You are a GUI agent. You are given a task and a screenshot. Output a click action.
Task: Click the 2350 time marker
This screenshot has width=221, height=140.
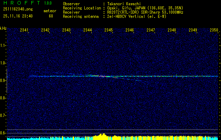click(x=214, y=30)
